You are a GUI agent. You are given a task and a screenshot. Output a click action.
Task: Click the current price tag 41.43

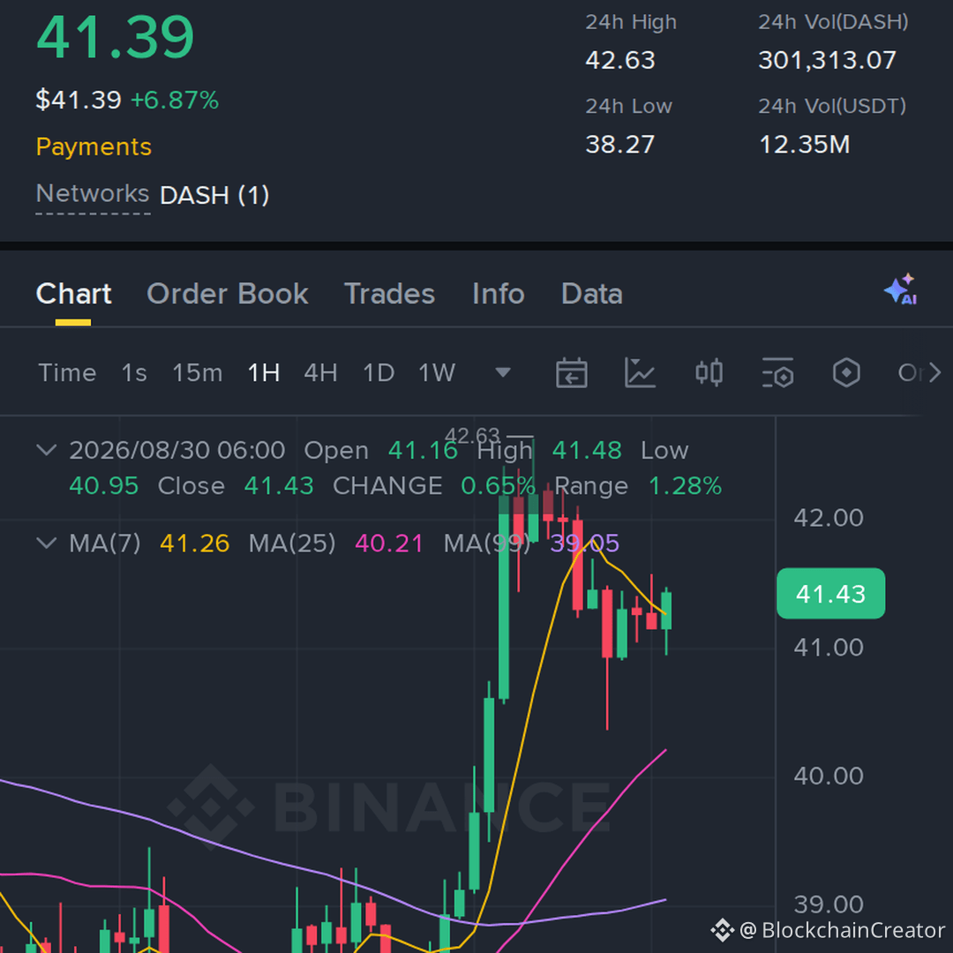point(831,594)
